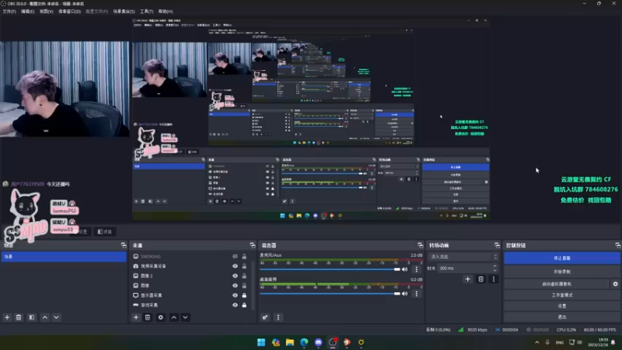Screen dimensions: 622x350
Task: Move selected scene up
Action: point(45,317)
